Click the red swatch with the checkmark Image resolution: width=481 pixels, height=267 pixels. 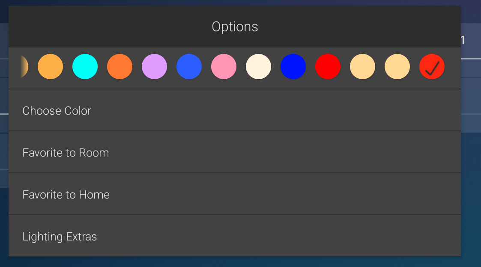tap(432, 67)
